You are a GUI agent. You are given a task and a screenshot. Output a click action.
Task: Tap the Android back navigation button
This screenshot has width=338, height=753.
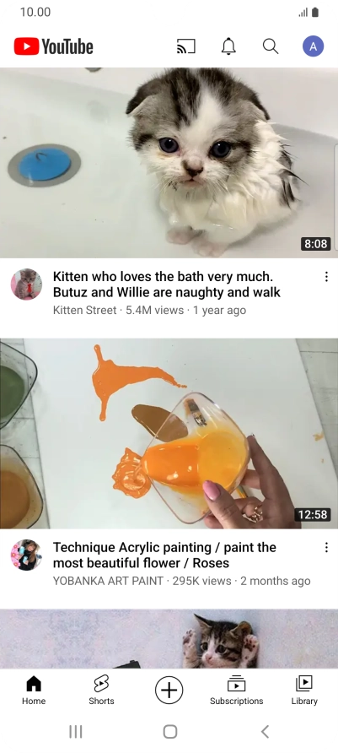[265, 731]
